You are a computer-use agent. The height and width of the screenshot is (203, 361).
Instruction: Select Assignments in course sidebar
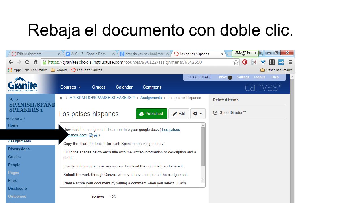click(20, 141)
